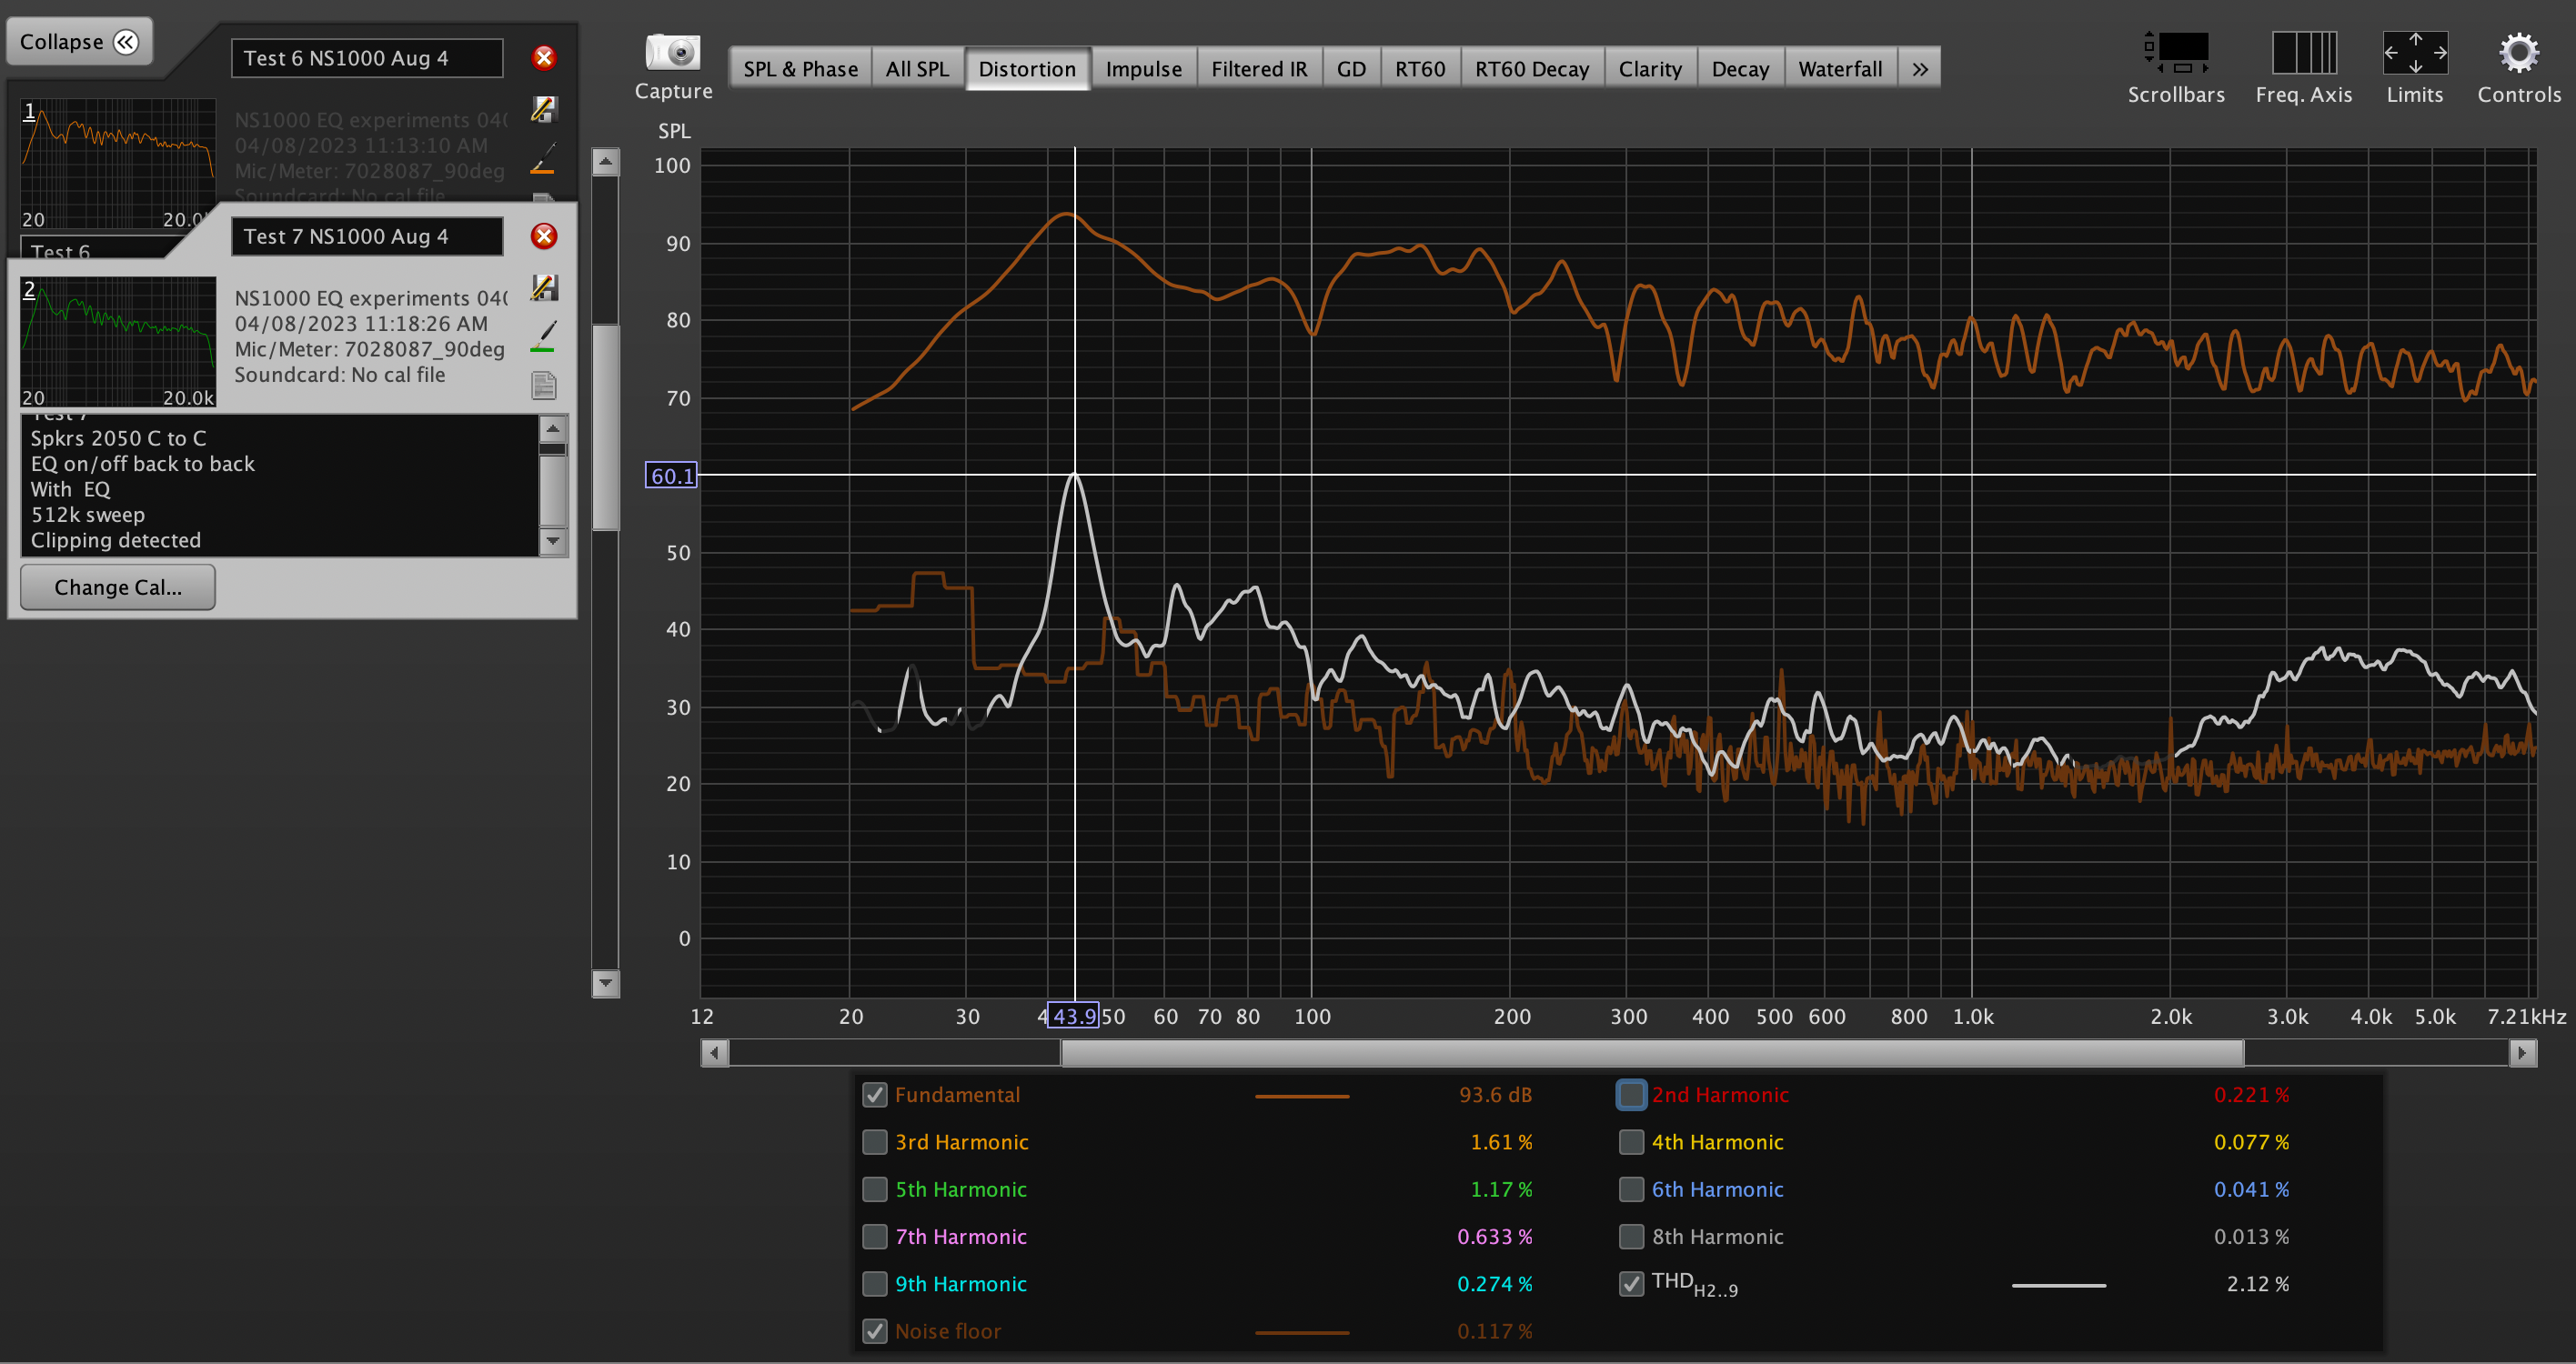Disable the THD H2..9 checkbox
This screenshot has width=2576, height=1364.
1631,1284
